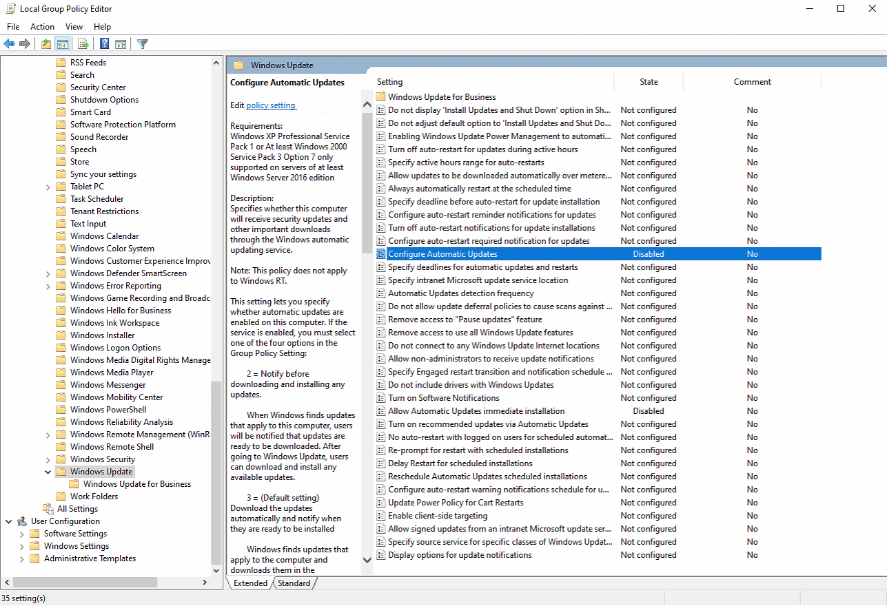Screen dimensions: 887x606
Task: Collapse the Windows Update tree node
Action: (48, 472)
